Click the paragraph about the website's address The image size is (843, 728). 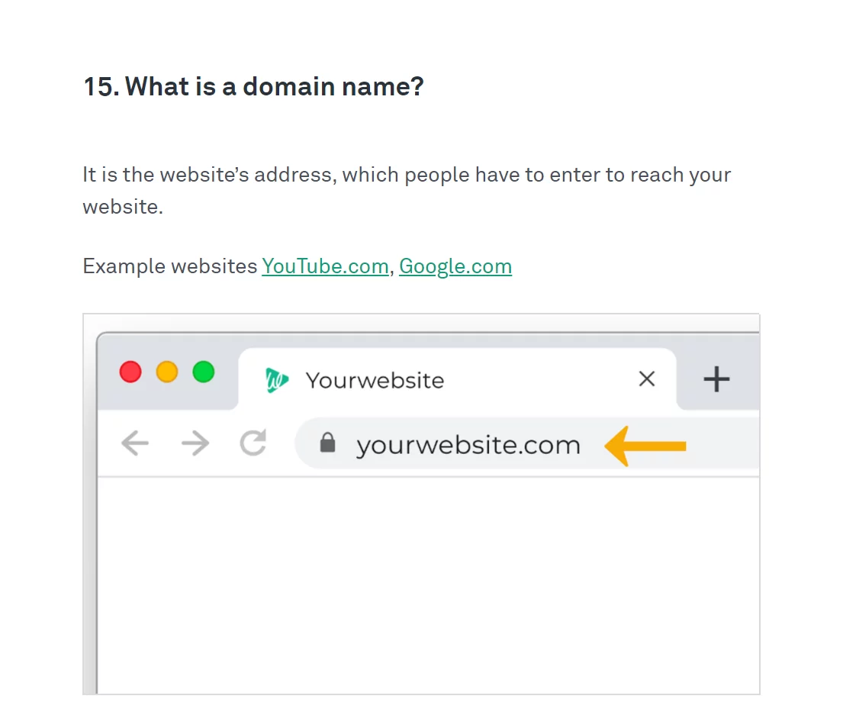pos(407,190)
